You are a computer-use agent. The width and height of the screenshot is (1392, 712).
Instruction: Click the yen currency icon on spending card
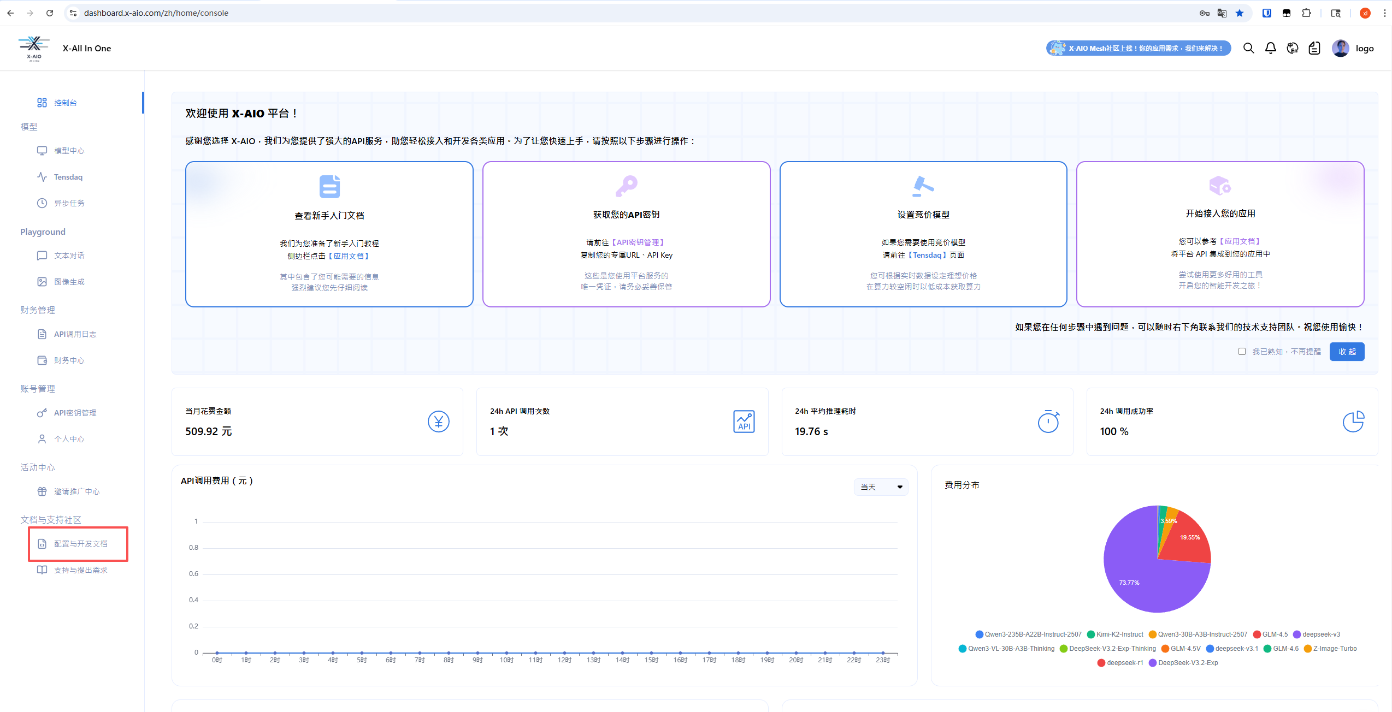[438, 422]
